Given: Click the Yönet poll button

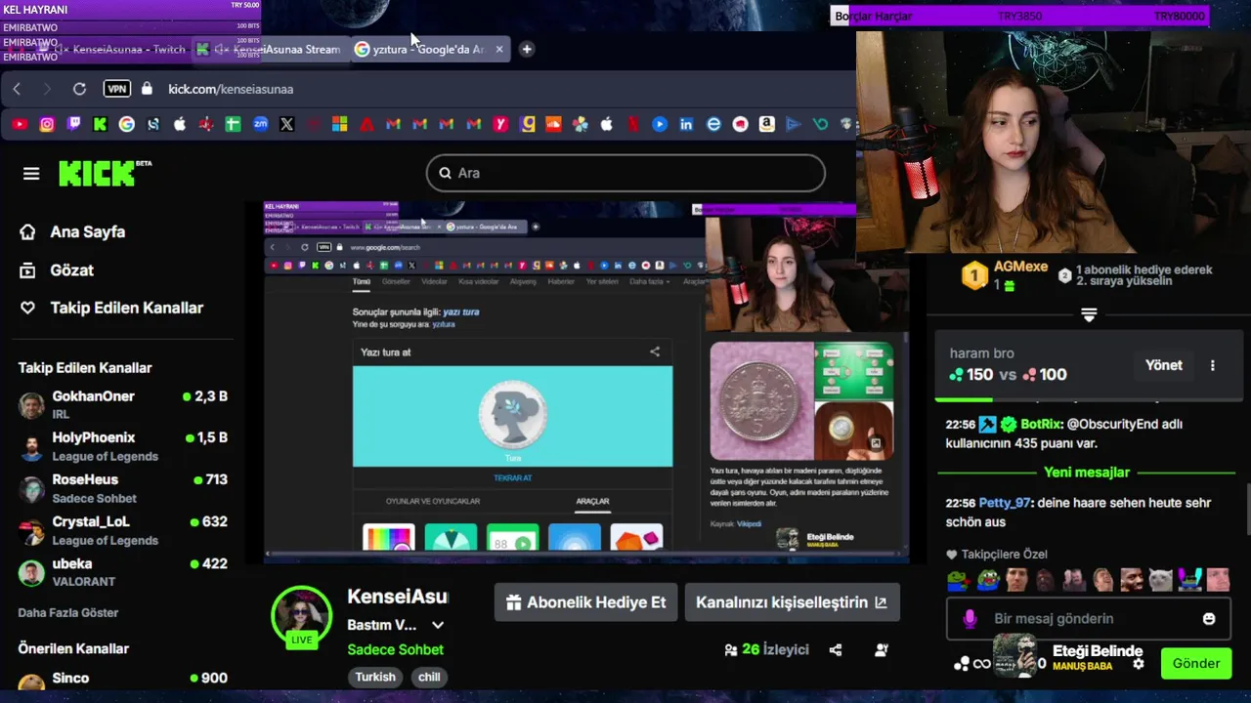Looking at the screenshot, I should [x=1163, y=365].
